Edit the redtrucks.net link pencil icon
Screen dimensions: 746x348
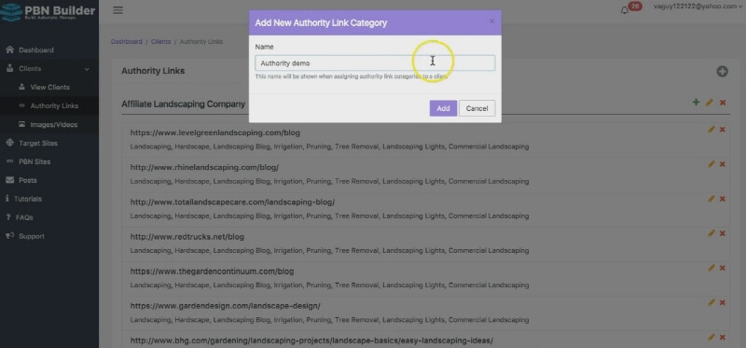711,233
